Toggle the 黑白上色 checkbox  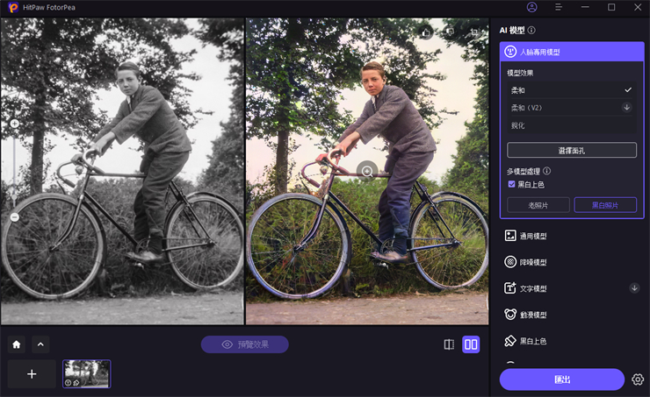(512, 184)
